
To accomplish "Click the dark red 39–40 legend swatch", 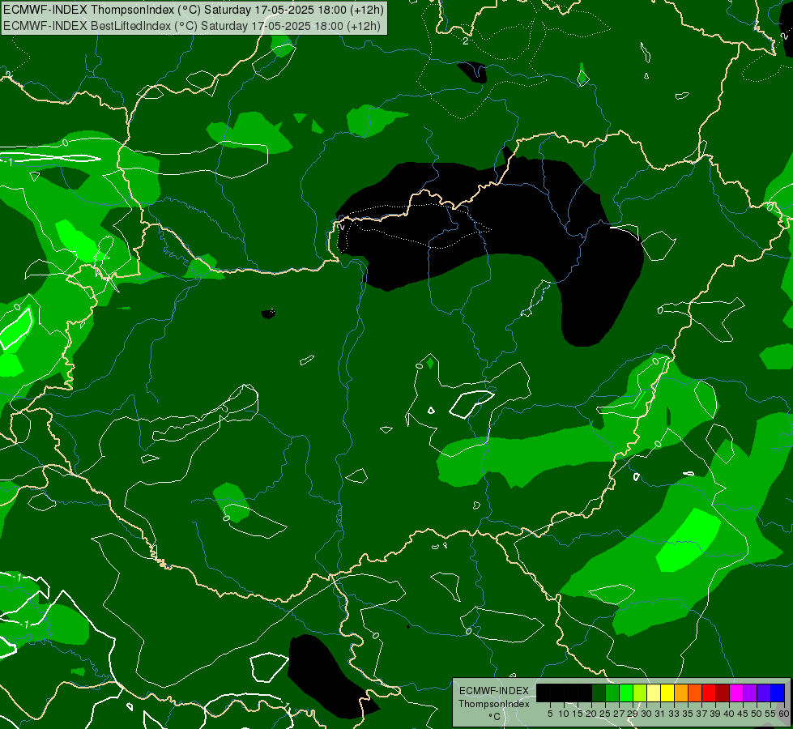I will pyautogui.click(x=723, y=693).
